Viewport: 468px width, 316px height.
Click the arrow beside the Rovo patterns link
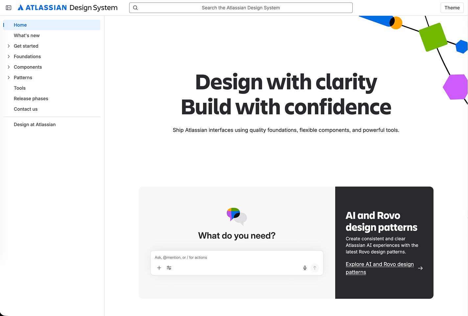point(421,268)
